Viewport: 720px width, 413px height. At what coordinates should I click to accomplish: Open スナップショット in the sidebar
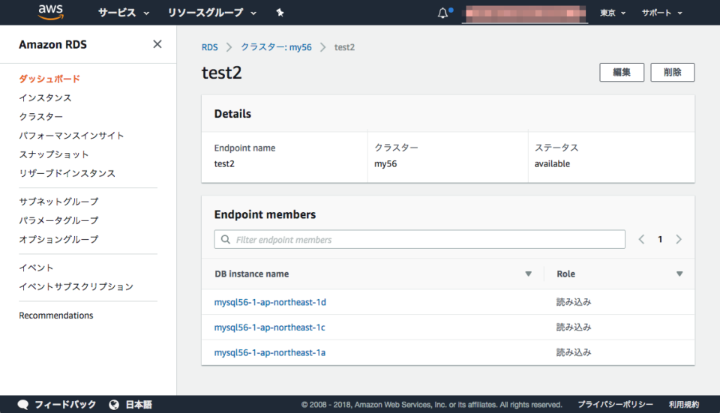[54, 154]
